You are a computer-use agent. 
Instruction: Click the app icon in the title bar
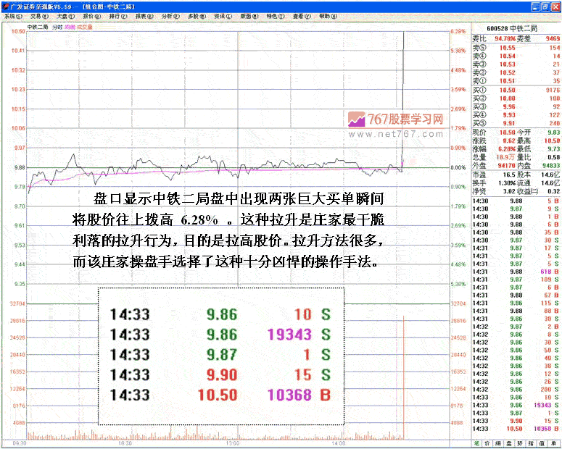click(x=5, y=5)
